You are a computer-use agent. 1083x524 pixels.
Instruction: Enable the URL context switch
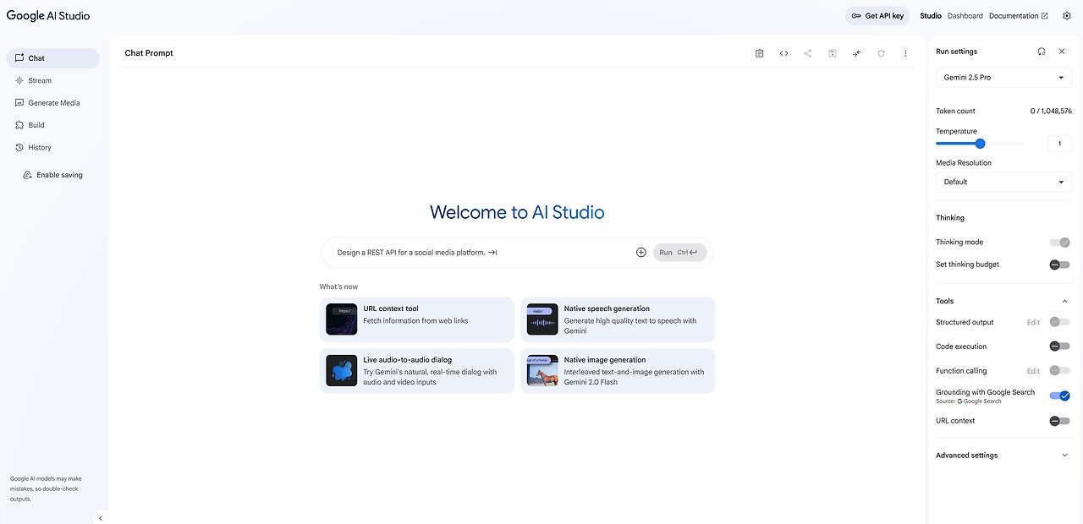(x=1060, y=421)
